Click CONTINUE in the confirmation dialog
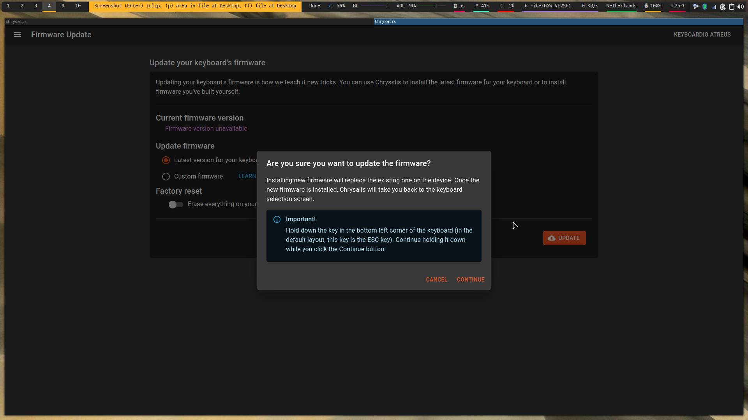This screenshot has width=748, height=420. (470, 279)
